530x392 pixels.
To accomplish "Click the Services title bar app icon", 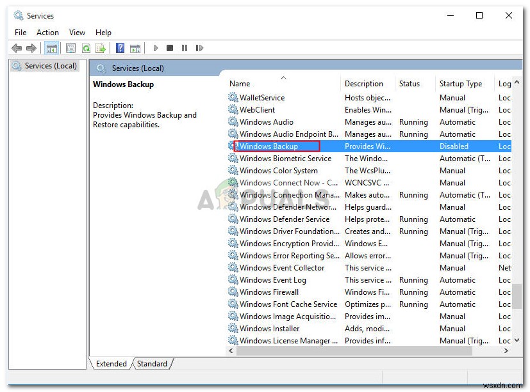I will (18, 15).
